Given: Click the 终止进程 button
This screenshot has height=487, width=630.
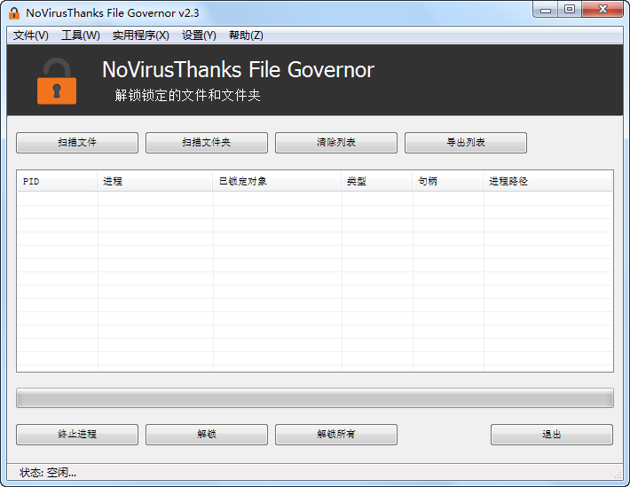Looking at the screenshot, I should pos(77,435).
